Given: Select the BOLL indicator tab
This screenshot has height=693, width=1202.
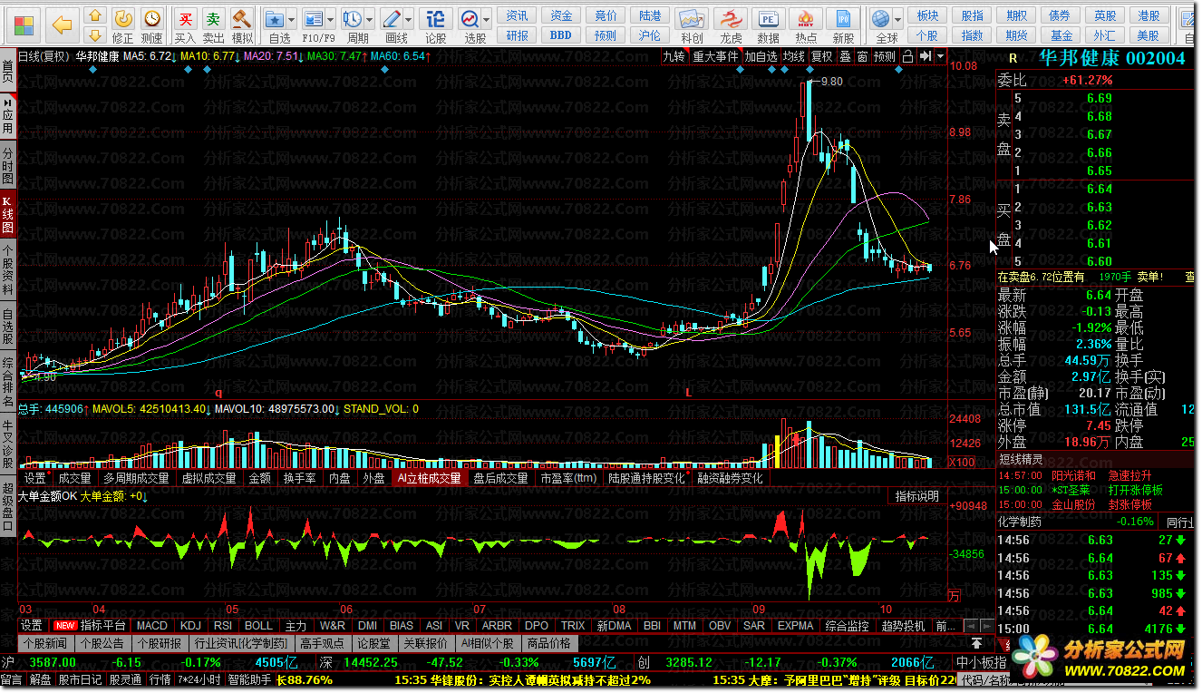Looking at the screenshot, I should point(258,626).
